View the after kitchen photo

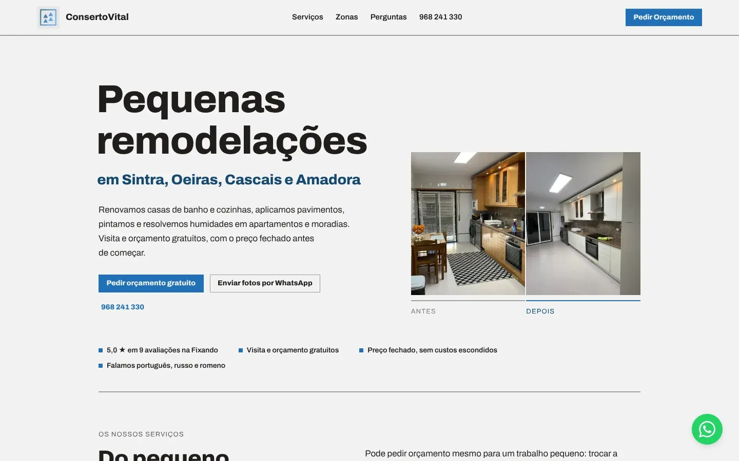(x=583, y=223)
